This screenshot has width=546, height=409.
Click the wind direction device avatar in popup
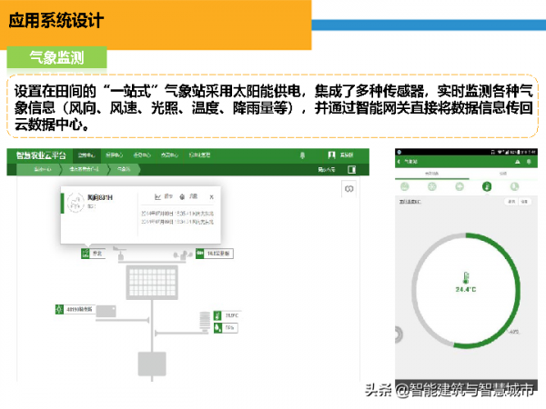(x=76, y=203)
